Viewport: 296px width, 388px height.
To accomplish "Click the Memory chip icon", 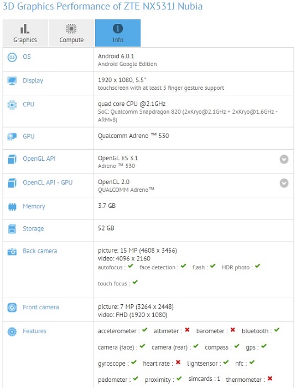I will coord(12,207).
